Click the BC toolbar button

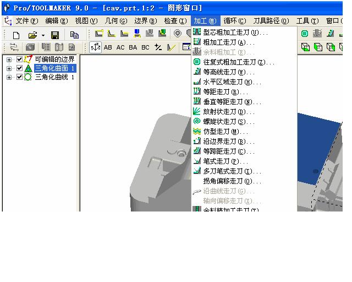145,47
